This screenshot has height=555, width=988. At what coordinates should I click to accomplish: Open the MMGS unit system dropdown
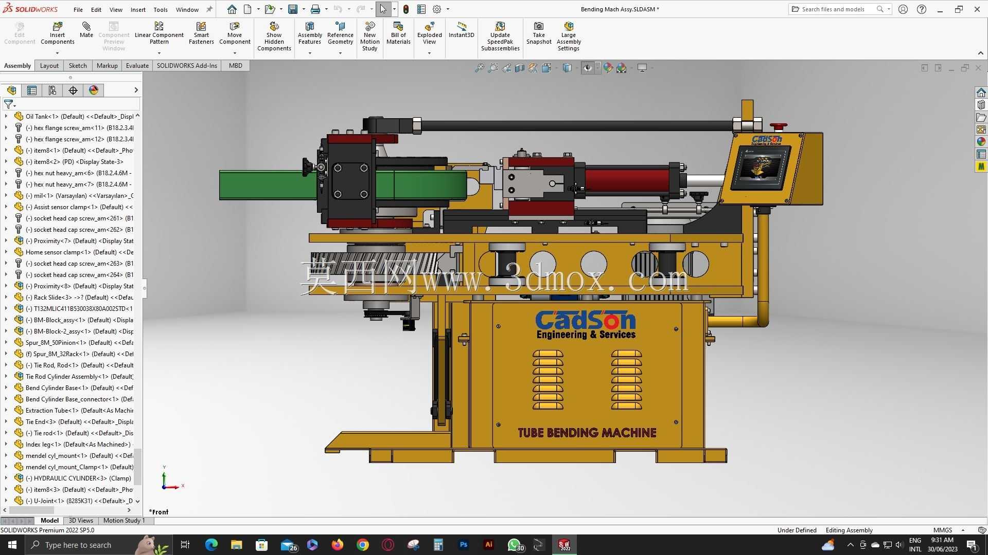(963, 530)
